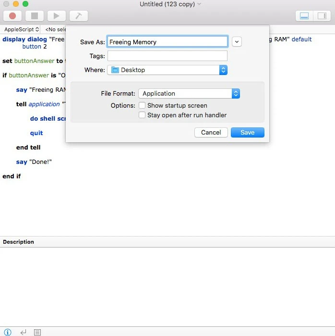The height and width of the screenshot is (336, 335).
Task: Open the File Format Application dropdown
Action: (x=189, y=93)
